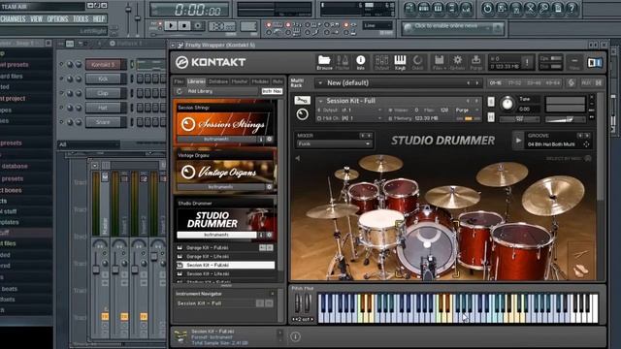The image size is (621, 349).
Task: Click the Studio Drummer brush and sticks icon
Action: [x=581, y=261]
